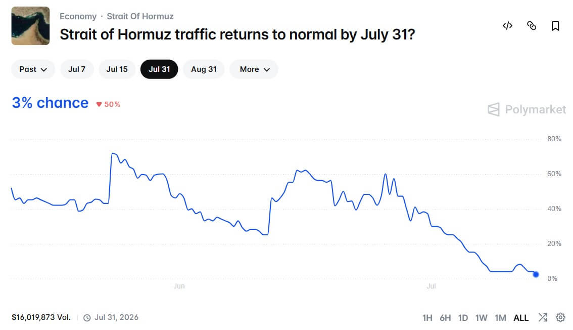Expand the Past dates dropdown
573x330 pixels.
click(x=33, y=69)
